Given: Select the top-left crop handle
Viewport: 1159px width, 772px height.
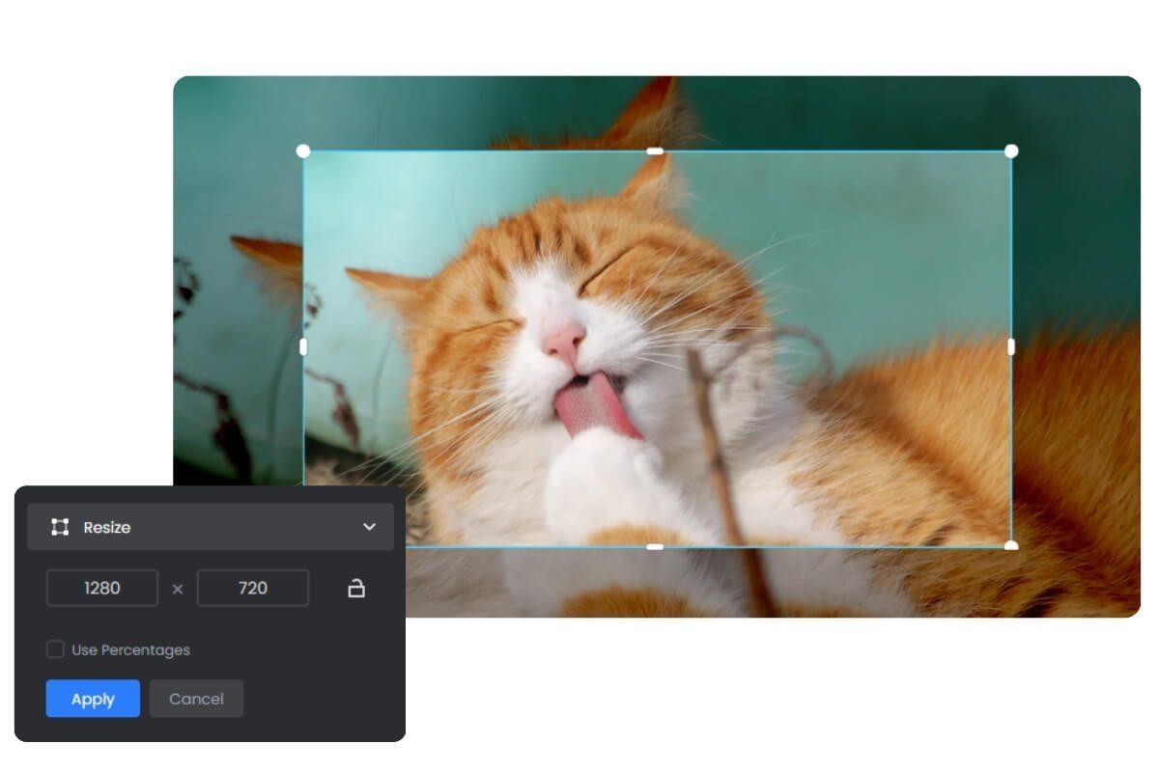Looking at the screenshot, I should [x=305, y=151].
